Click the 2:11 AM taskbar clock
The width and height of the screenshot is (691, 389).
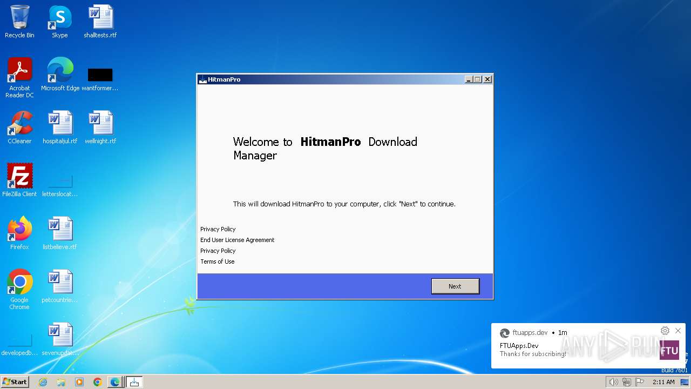pyautogui.click(x=663, y=382)
